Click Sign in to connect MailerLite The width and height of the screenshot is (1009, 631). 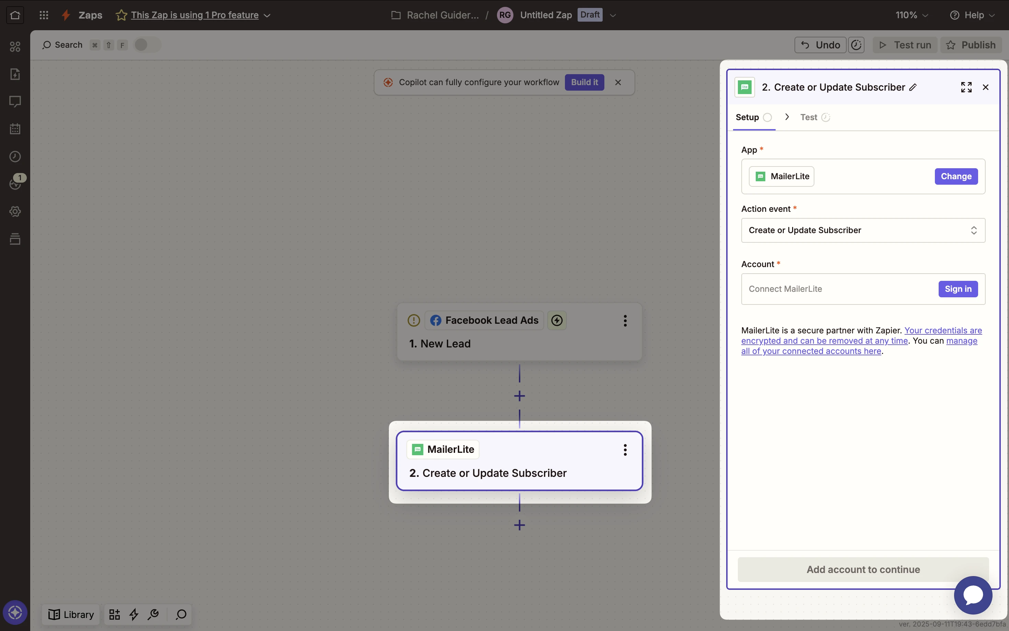point(958,289)
